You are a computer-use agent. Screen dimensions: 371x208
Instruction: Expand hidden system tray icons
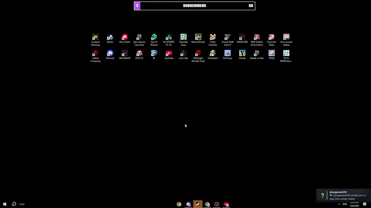point(339,204)
